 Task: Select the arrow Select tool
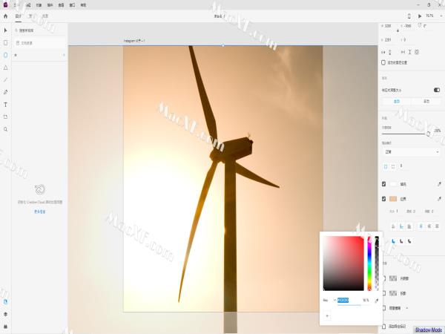click(6, 30)
